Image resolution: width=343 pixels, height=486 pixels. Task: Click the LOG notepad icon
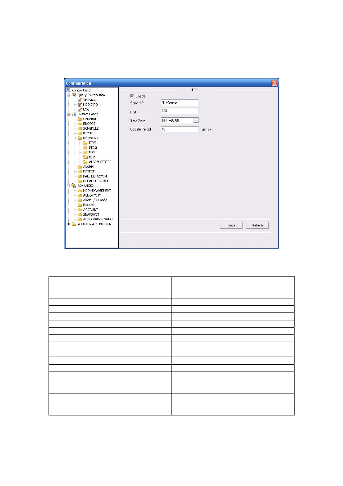pyautogui.click(x=80, y=109)
